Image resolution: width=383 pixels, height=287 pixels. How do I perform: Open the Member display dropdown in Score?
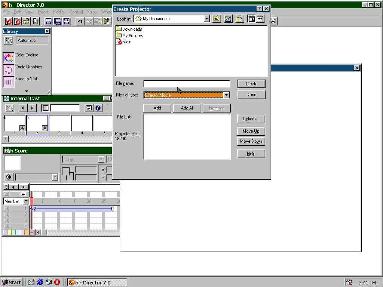[x=26, y=201]
